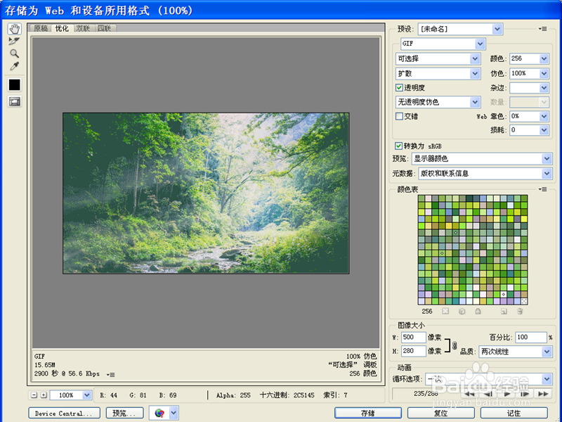Click the width-height constrain link icon

coord(455,345)
